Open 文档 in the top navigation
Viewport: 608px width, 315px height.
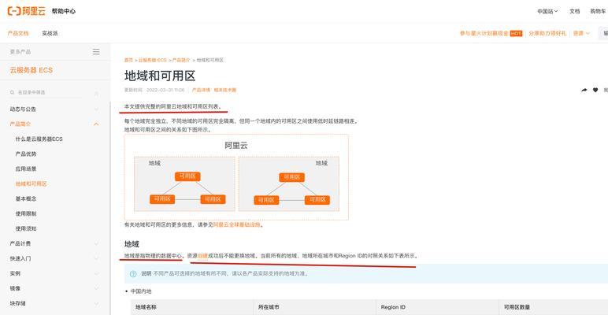point(575,11)
